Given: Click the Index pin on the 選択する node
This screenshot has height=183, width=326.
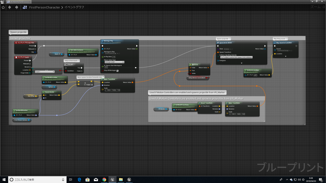Looking at the screenshot, I should (190, 73).
